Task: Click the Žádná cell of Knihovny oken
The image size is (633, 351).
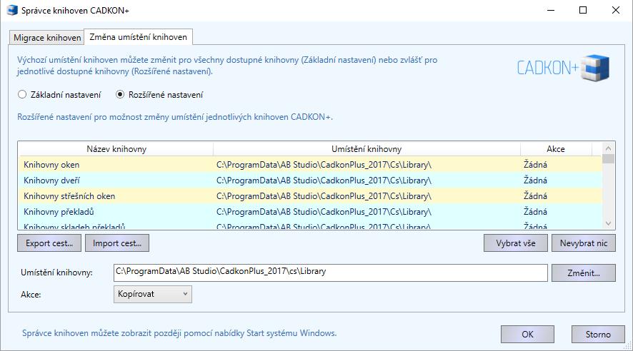Action: 535,164
